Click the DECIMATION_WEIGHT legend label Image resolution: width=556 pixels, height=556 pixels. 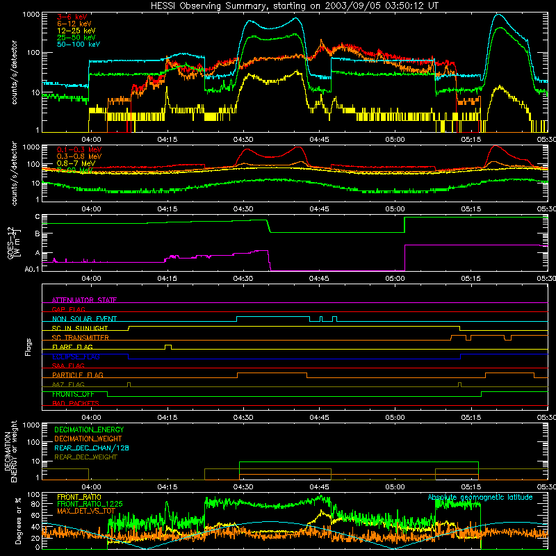[x=88, y=439]
